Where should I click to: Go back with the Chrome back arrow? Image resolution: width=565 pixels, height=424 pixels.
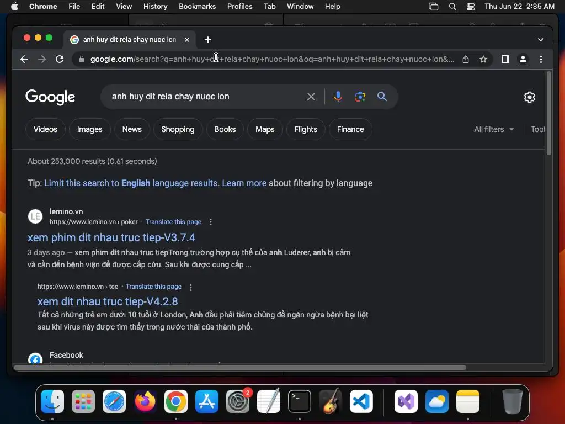coord(24,59)
